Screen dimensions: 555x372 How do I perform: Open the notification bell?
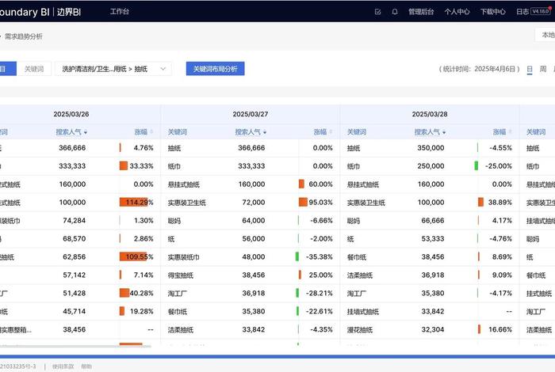[x=395, y=12]
